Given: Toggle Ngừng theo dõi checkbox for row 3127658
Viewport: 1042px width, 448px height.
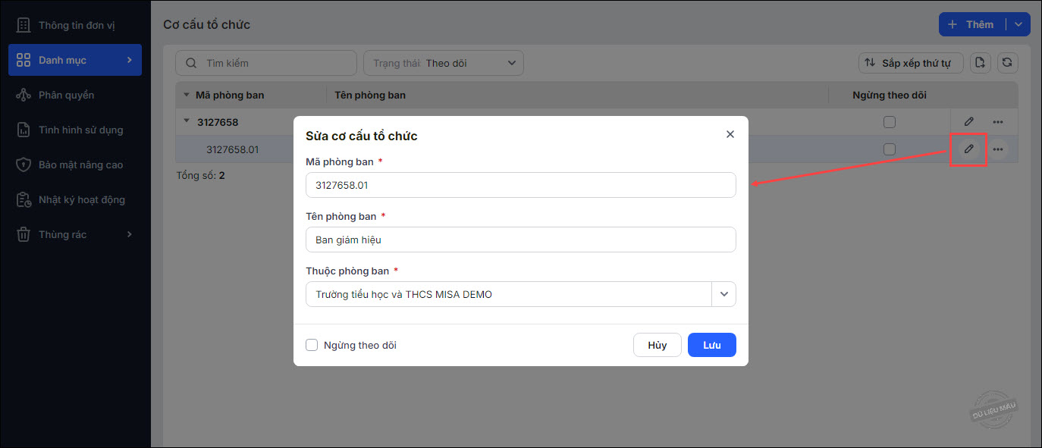Looking at the screenshot, I should [890, 122].
